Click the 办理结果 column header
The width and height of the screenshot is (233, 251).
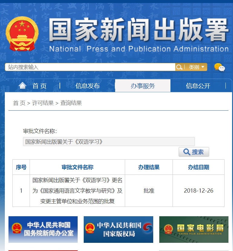tap(149, 167)
